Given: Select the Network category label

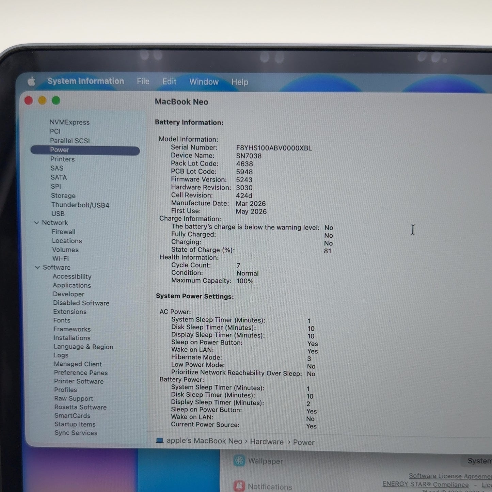Looking at the screenshot, I should click(x=55, y=223).
